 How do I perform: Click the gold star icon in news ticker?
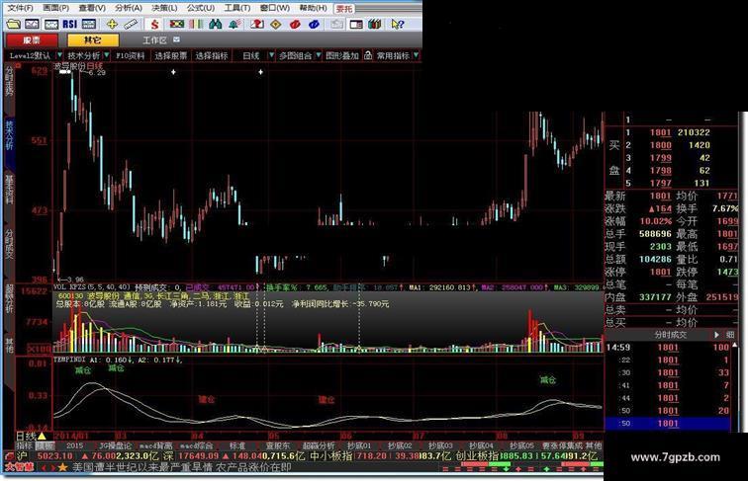pos(62,467)
